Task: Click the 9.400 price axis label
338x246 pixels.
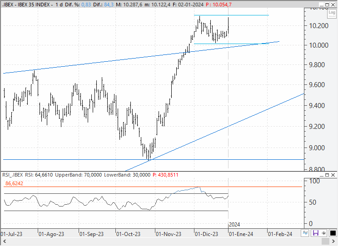Action: (317, 106)
